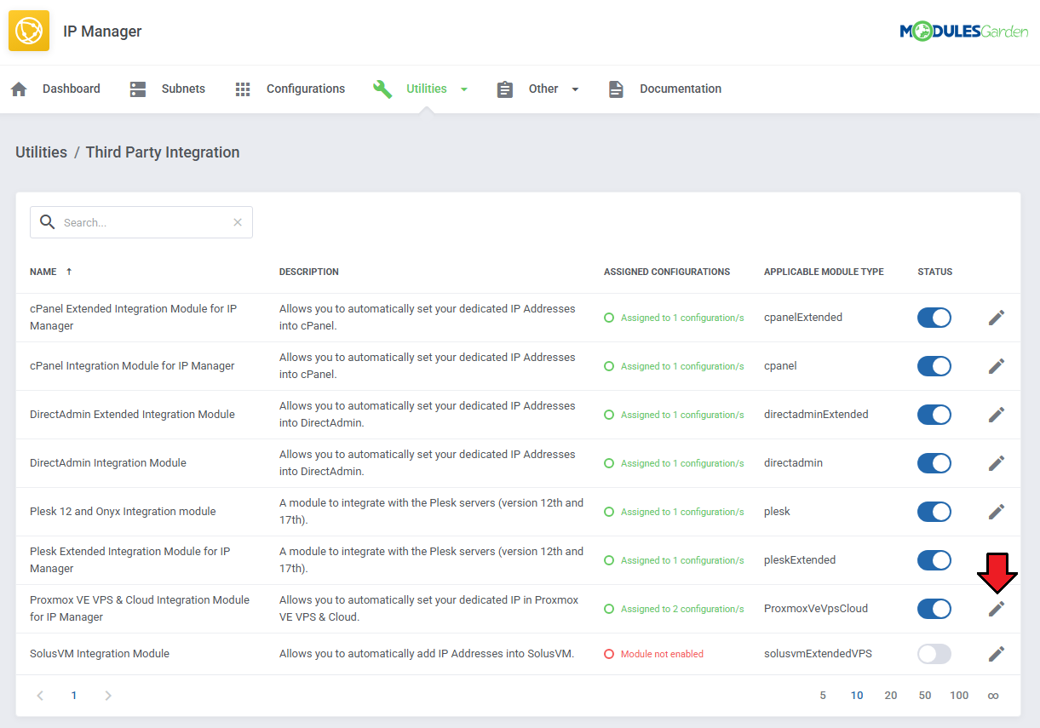
Task: Click into the Search input field
Action: 145,222
